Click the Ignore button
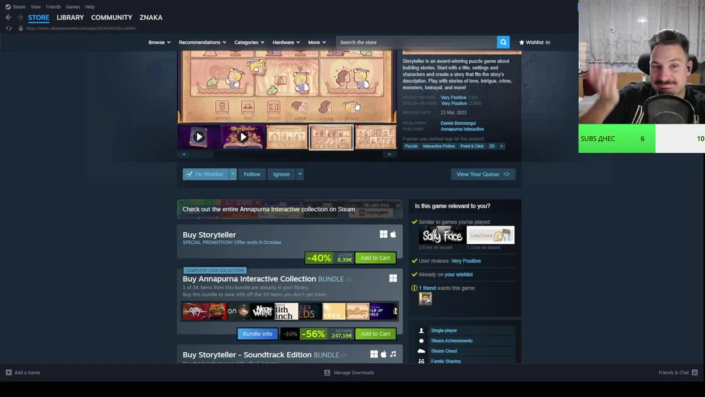 pyautogui.click(x=281, y=174)
